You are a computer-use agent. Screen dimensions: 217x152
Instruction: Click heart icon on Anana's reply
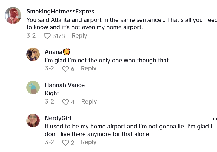point(65,69)
